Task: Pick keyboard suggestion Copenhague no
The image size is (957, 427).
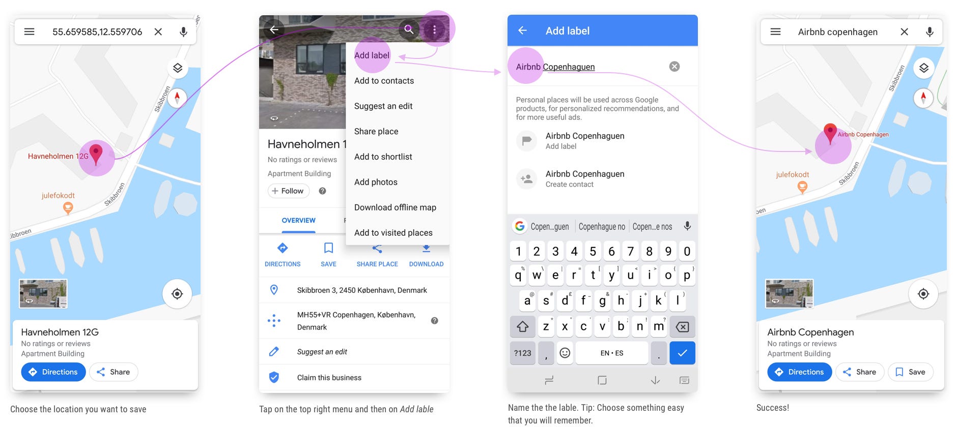Action: coord(602,227)
